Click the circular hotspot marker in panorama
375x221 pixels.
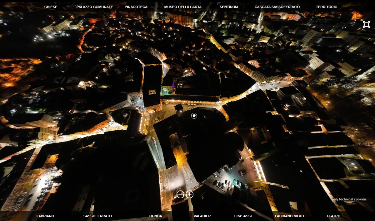coord(194,116)
